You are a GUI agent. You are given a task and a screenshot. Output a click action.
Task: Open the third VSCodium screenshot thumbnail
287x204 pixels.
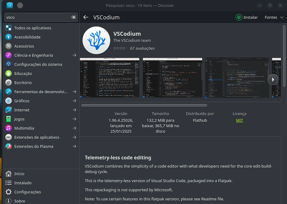(237, 78)
